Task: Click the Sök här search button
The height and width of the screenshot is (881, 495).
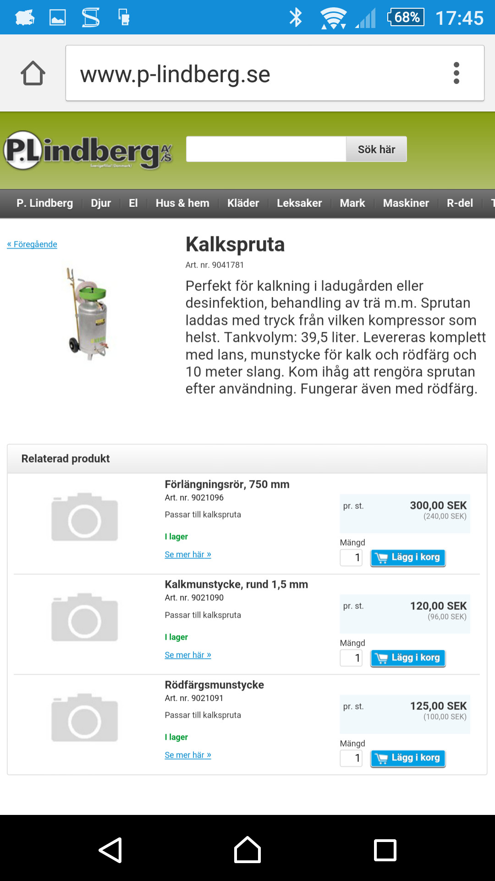Action: tap(376, 150)
